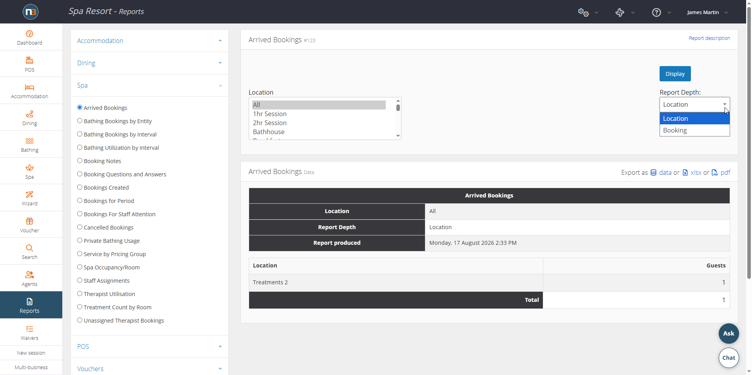
Task: Open the Chat bubble button
Action: (728, 358)
